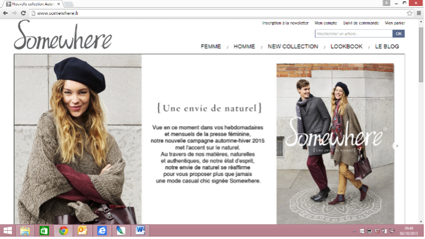
Task: Open the FEMME menu
Action: tap(210, 47)
